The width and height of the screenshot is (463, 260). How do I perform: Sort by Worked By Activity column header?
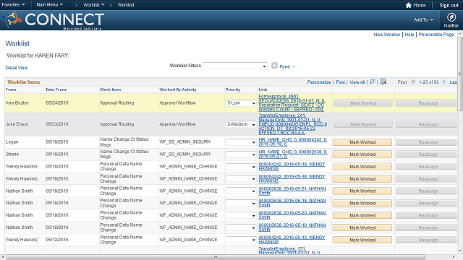[178, 90]
